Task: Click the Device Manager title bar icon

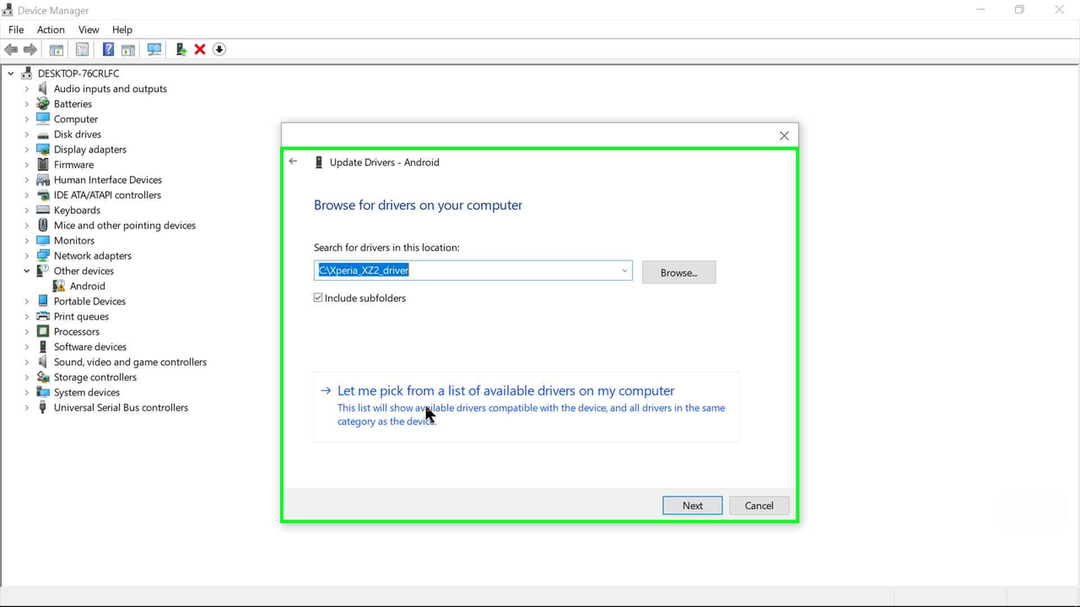Action: (x=8, y=10)
